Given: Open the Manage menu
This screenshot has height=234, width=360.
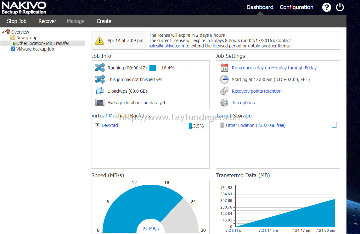Looking at the screenshot, I should click(x=76, y=21).
